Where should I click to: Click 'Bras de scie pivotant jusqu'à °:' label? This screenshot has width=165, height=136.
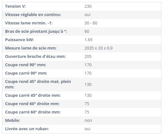coord(36,32)
